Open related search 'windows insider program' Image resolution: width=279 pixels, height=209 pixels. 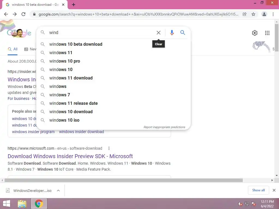[x=33, y=132]
